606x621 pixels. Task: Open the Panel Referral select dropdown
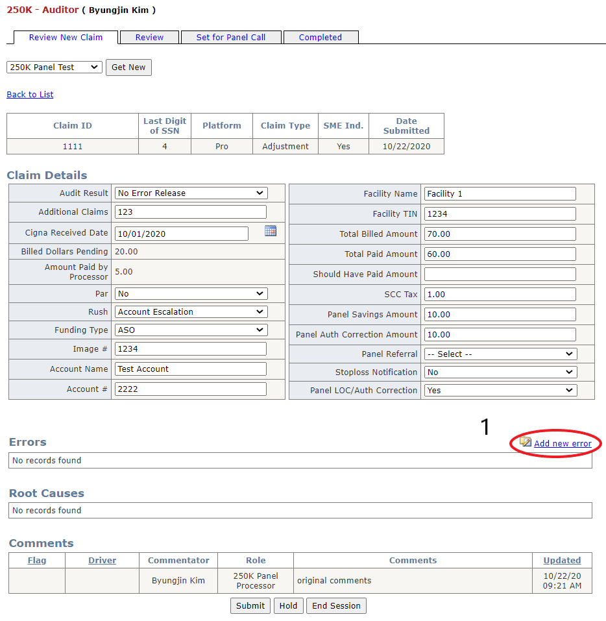pos(501,354)
